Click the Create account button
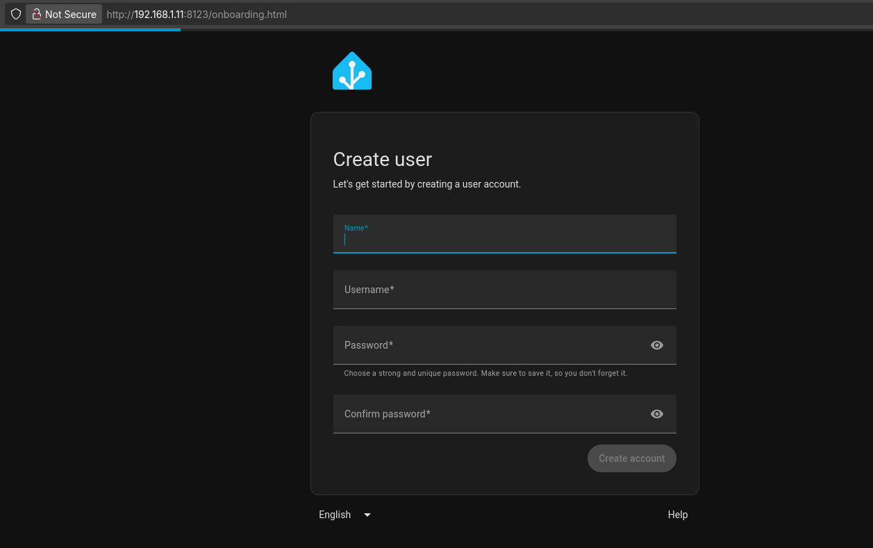The width and height of the screenshot is (873, 548). click(x=632, y=458)
